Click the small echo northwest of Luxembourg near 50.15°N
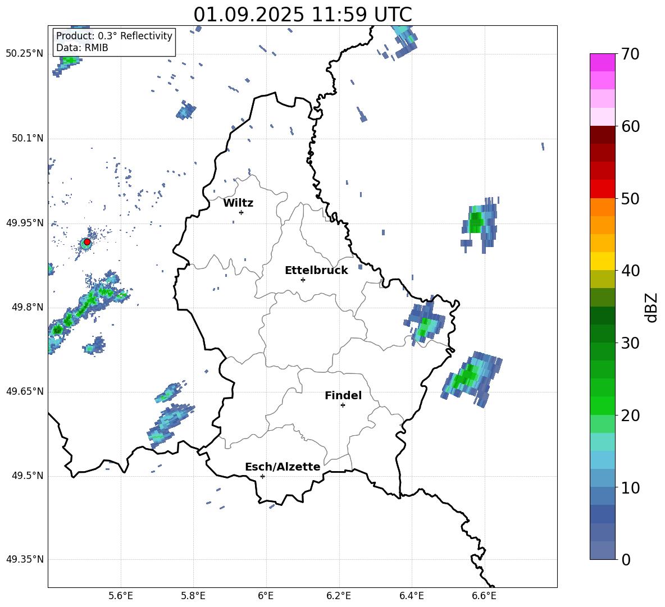 pyautogui.click(x=186, y=110)
